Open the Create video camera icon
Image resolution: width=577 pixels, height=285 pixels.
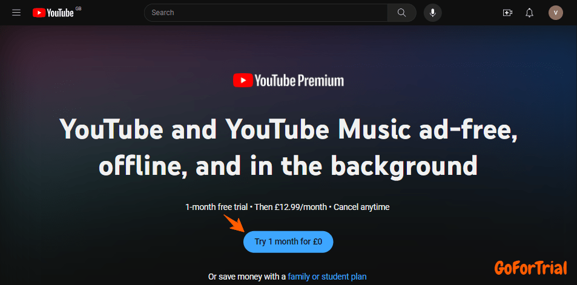pyautogui.click(x=507, y=13)
